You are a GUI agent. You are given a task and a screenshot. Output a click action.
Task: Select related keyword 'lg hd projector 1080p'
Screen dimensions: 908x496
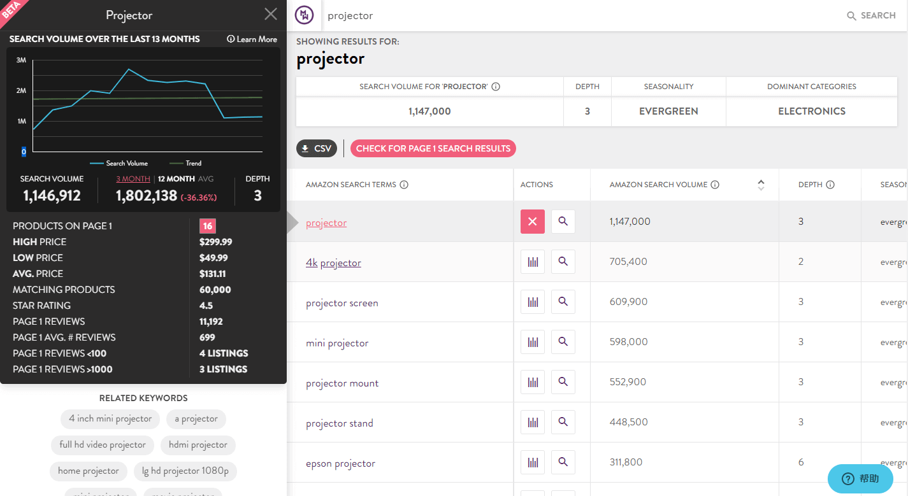pyautogui.click(x=185, y=471)
